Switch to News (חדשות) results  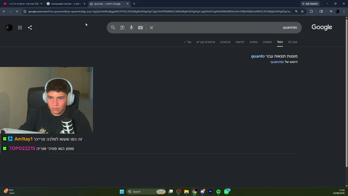pos(240,42)
